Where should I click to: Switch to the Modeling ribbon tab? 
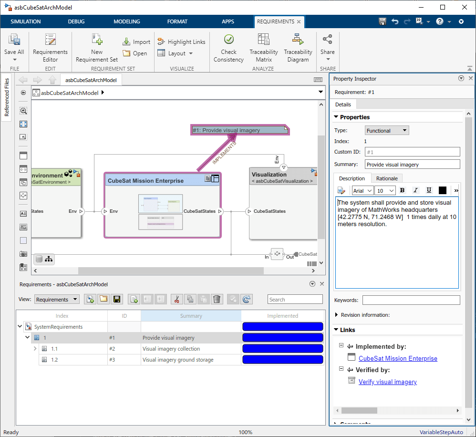tap(126, 21)
